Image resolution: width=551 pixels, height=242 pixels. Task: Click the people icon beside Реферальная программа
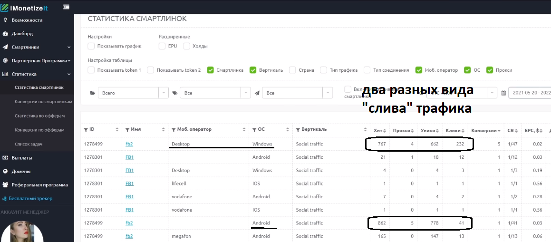(x=5, y=185)
